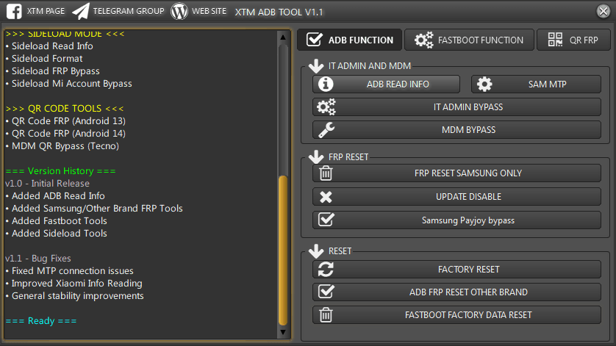Viewport: 616px width, 346px height.
Task: Click FASTBOOT FACTORY DATA RESET button
Action: tap(456, 315)
